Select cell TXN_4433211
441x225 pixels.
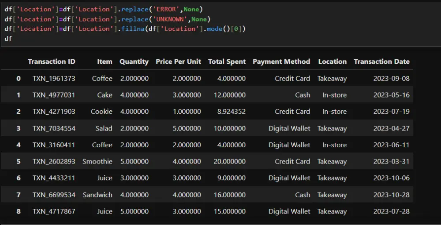coord(54,178)
